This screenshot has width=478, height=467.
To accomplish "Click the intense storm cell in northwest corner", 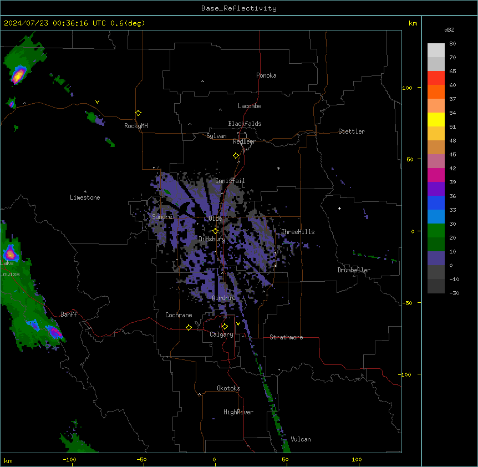I will click(x=18, y=75).
